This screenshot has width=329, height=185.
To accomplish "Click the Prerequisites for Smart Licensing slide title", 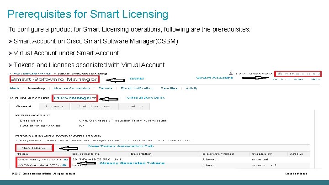I will 88,14.
